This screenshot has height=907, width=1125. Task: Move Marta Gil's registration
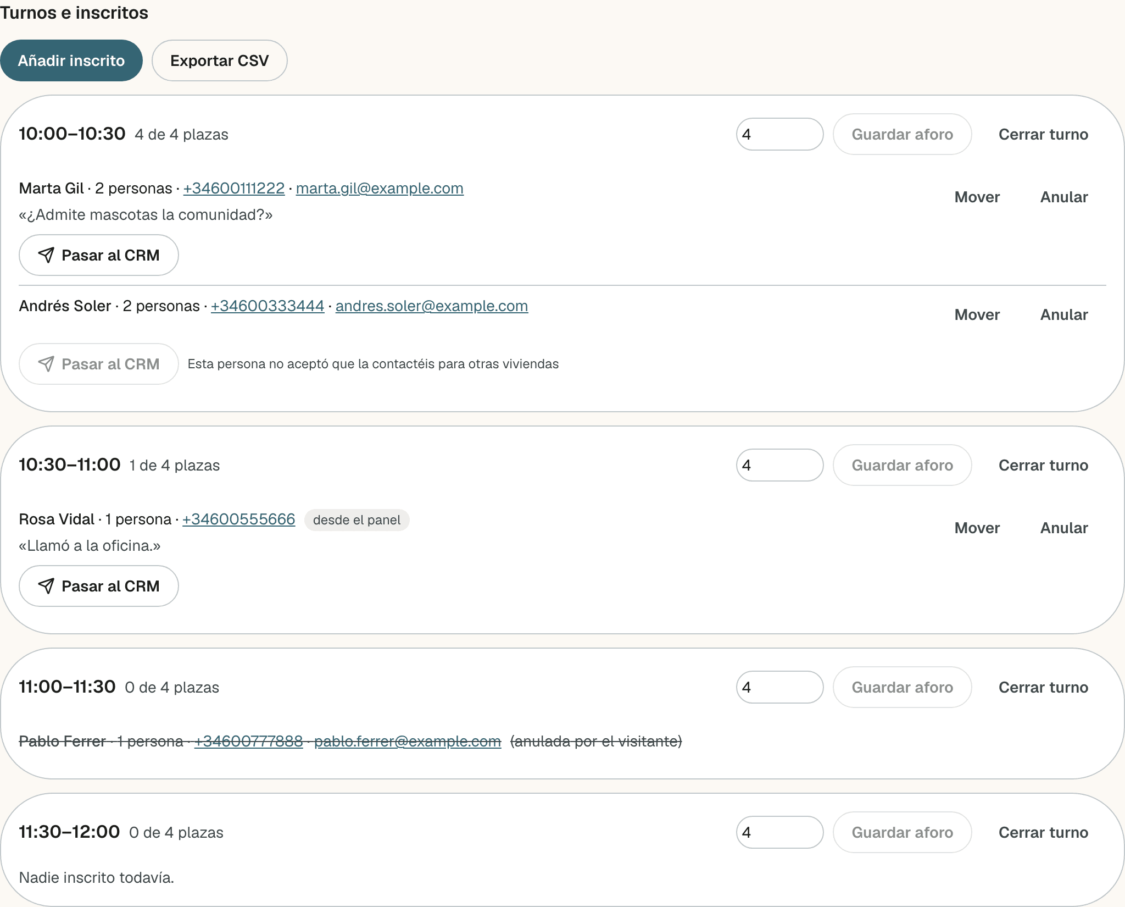[977, 197]
